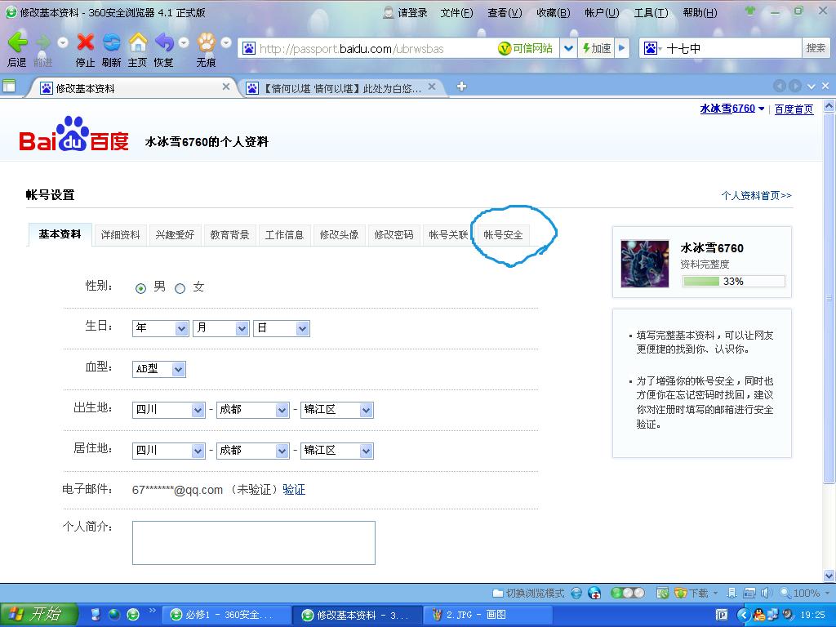Screen dimensions: 836x627
Task: Select 女 gender radio button
Action: coord(180,288)
